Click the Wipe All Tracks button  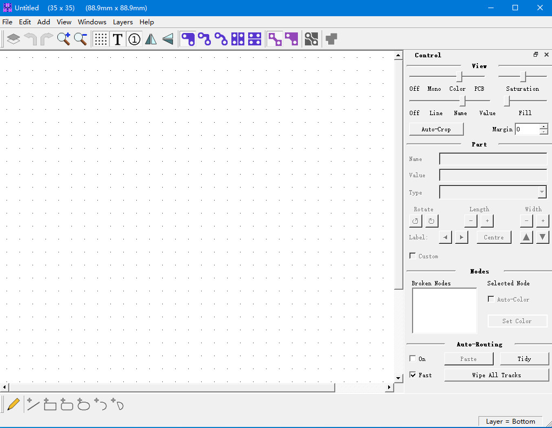496,375
